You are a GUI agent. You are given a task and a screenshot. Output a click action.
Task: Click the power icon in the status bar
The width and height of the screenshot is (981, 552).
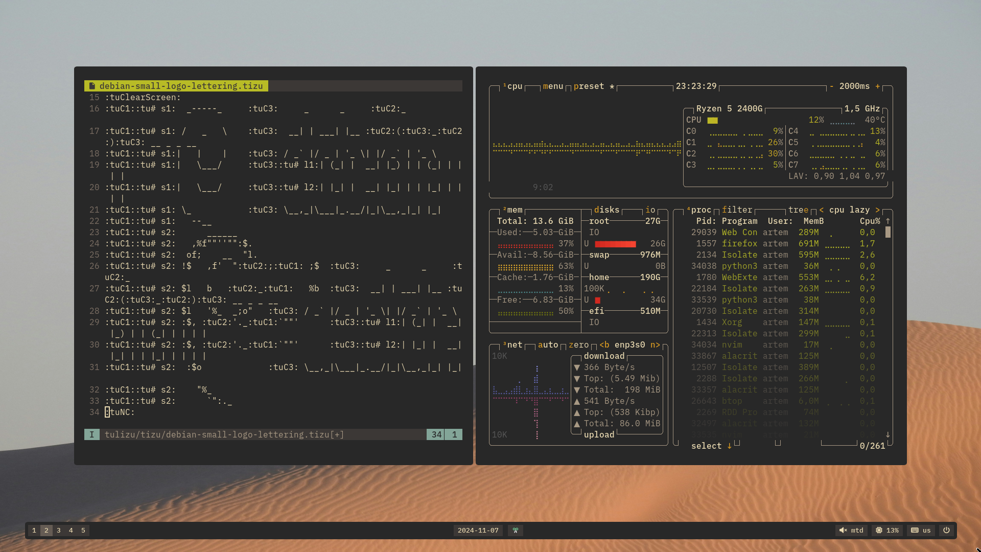tap(947, 531)
